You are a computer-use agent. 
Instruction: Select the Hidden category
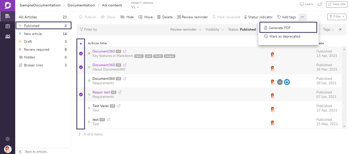(x=43, y=57)
